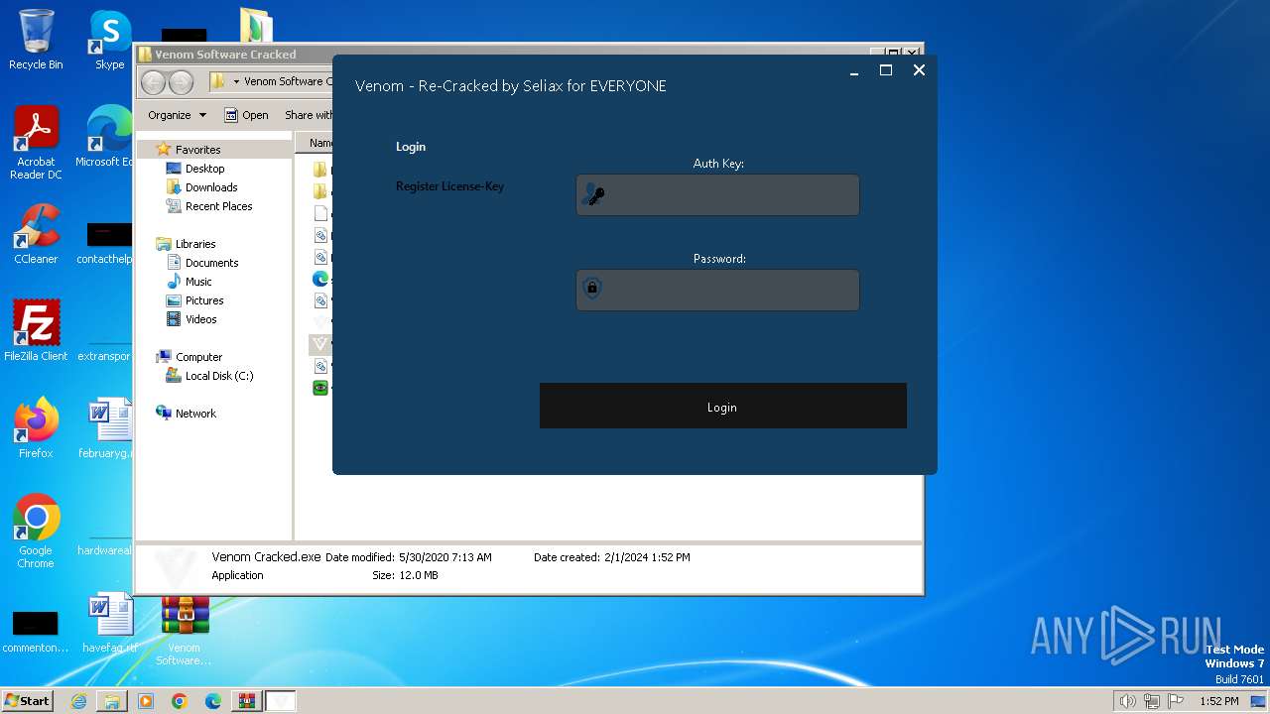Click the havefag.rtf document icon
This screenshot has width=1270, height=714.
coord(109,624)
